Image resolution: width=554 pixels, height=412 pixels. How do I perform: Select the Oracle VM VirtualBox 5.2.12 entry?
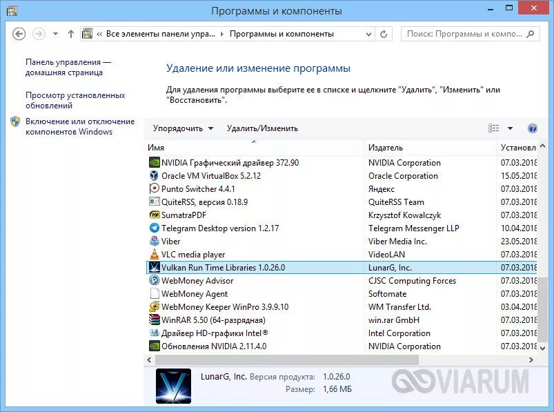tap(211, 175)
